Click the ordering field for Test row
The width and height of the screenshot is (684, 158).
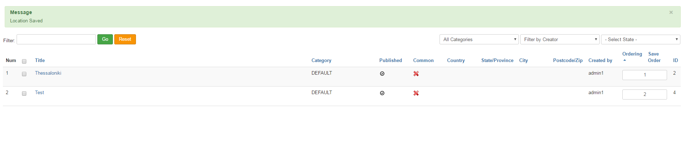pos(644,95)
